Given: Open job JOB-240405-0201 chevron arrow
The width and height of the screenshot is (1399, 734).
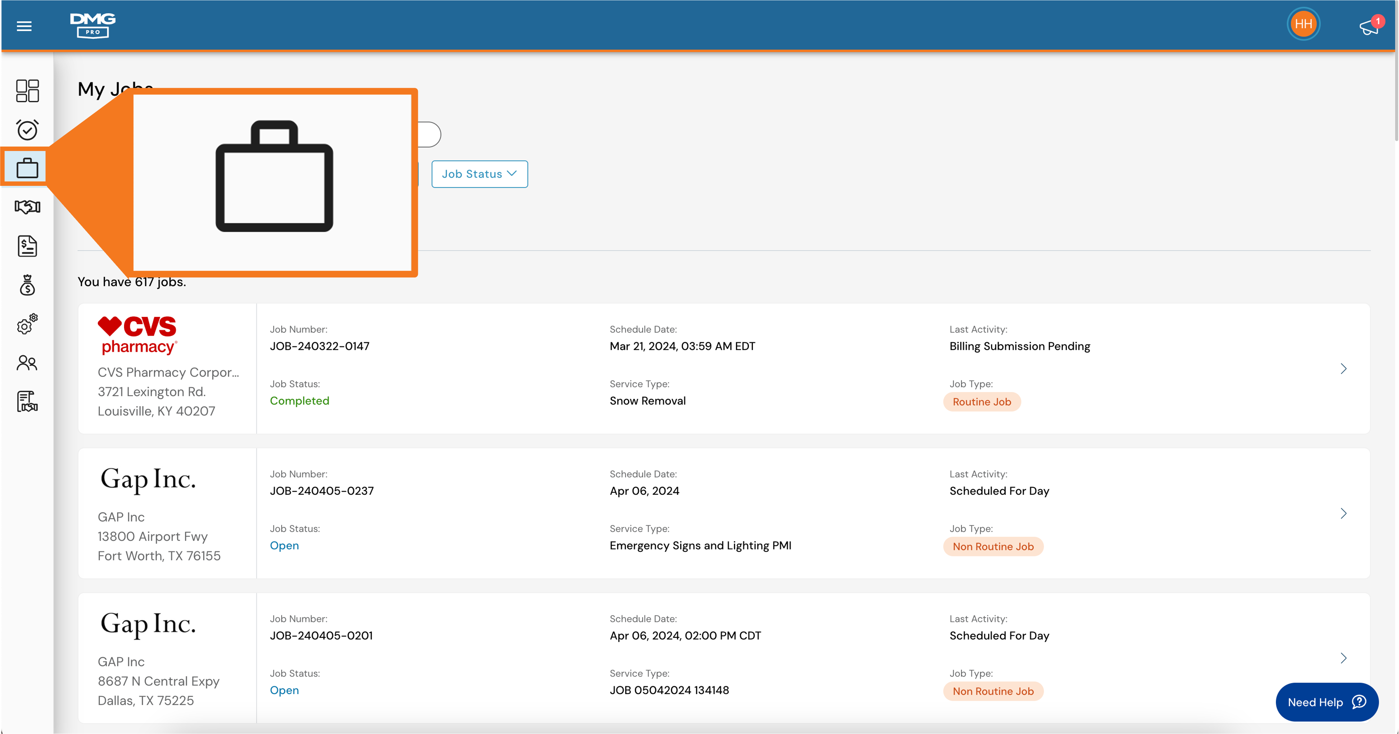Looking at the screenshot, I should (x=1343, y=658).
